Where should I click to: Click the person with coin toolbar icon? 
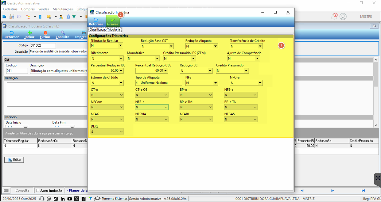pyautogui.click(x=61, y=17)
